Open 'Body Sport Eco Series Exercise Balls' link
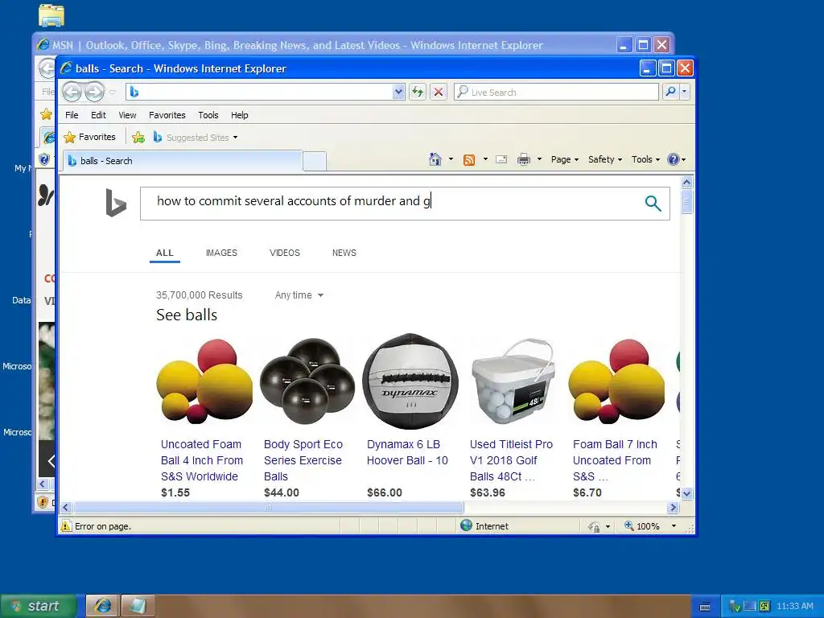This screenshot has height=618, width=824. click(x=303, y=460)
